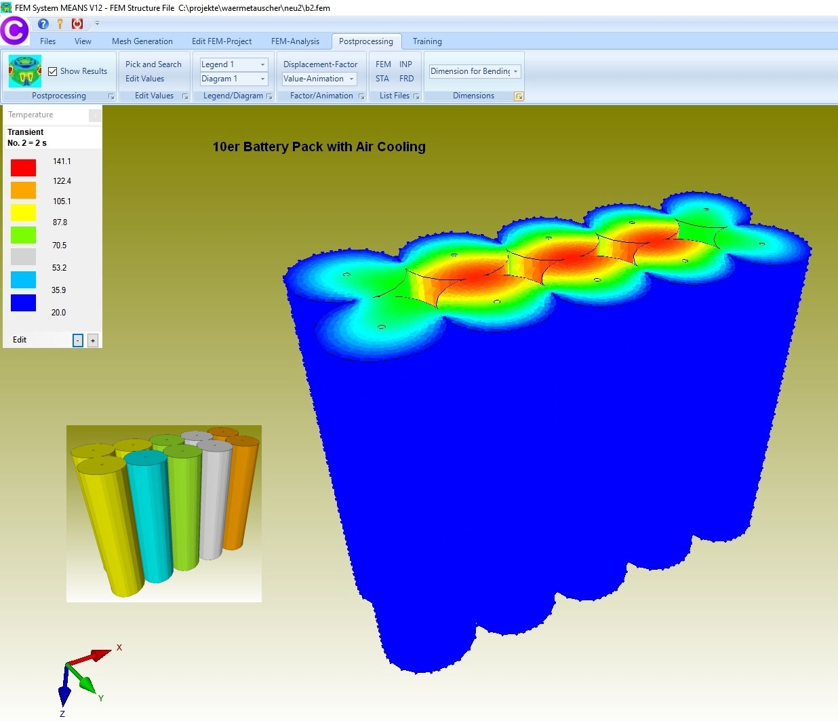Click the legend value 53.2
The width and height of the screenshot is (838, 721).
(59, 268)
